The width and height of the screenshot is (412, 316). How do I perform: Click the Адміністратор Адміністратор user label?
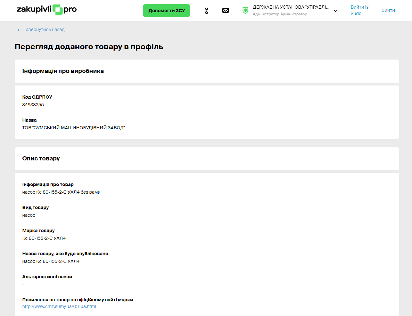coord(280,14)
